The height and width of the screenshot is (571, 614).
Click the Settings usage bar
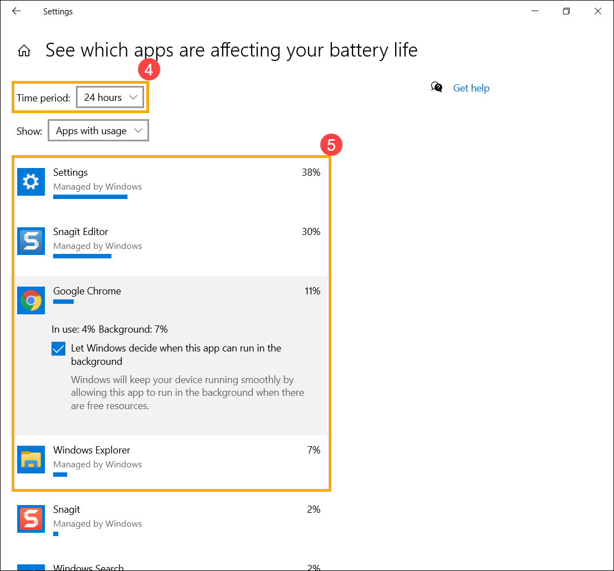90,197
